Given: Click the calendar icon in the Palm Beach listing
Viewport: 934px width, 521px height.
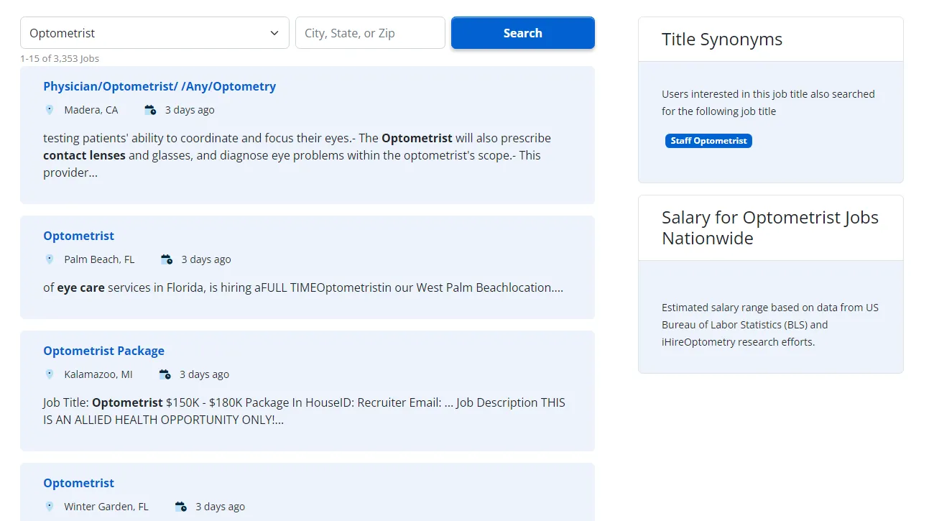Looking at the screenshot, I should (167, 259).
